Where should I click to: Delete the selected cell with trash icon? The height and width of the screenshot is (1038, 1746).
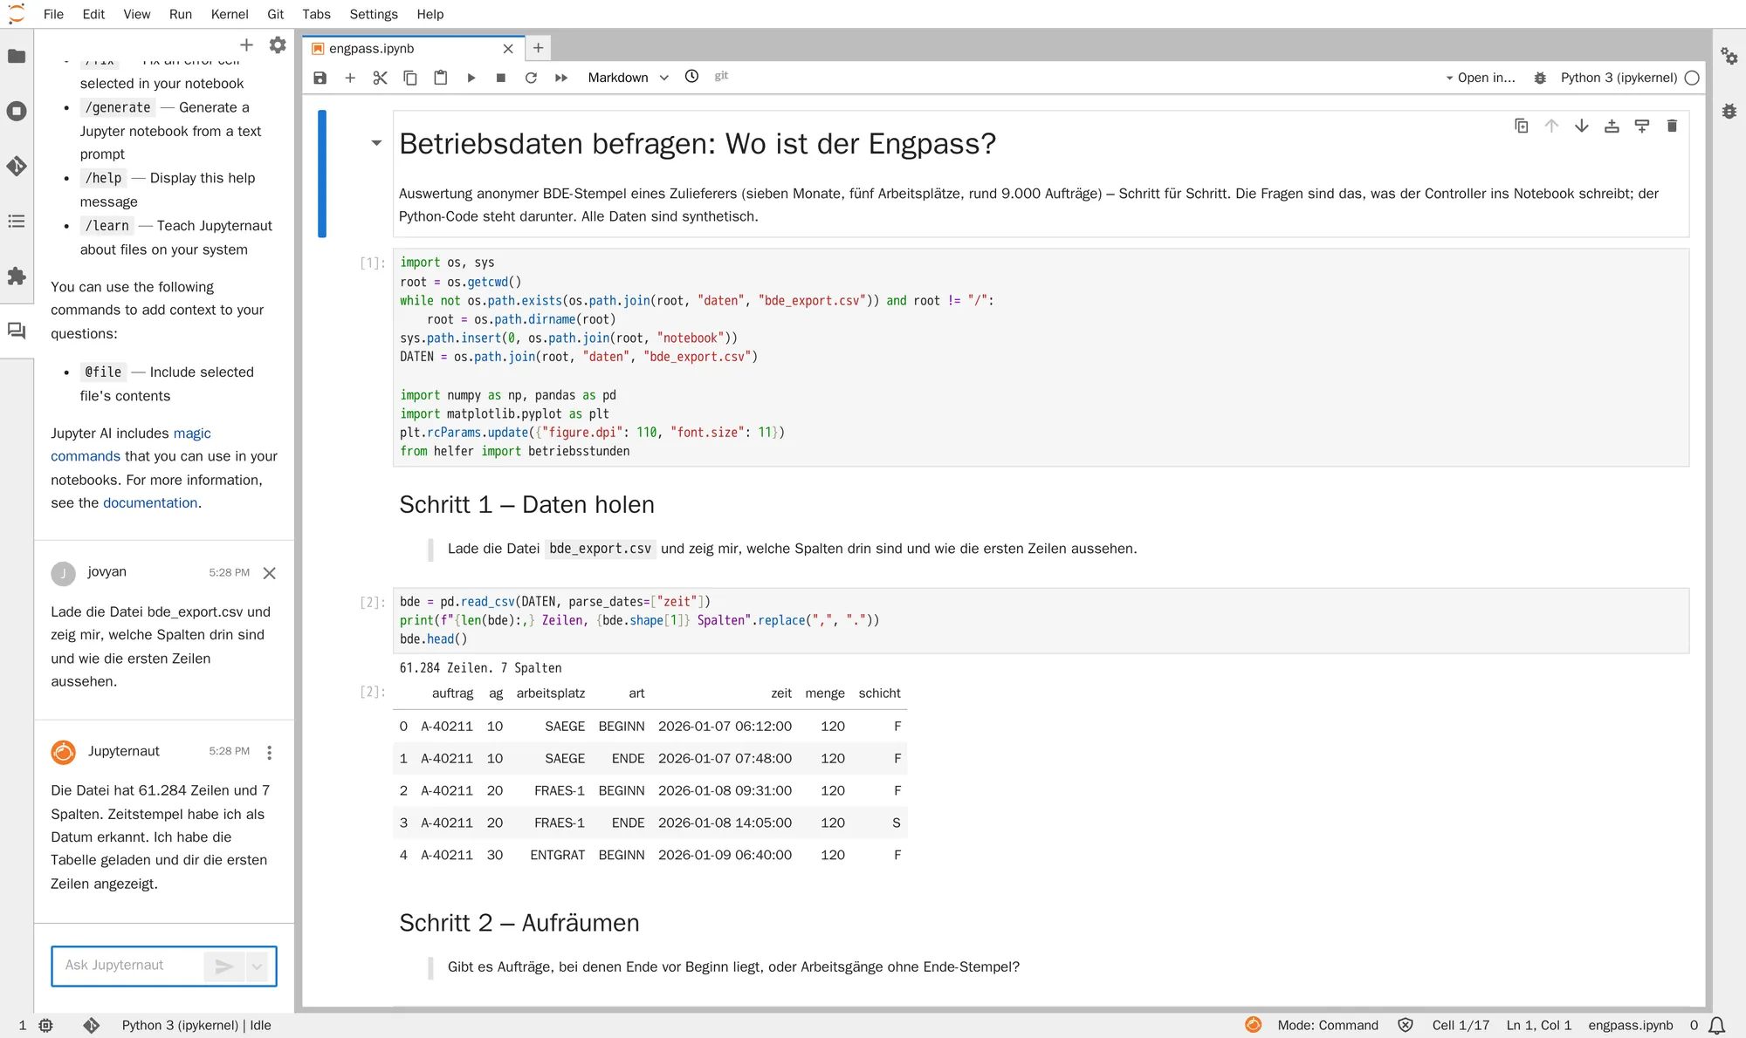1673,126
